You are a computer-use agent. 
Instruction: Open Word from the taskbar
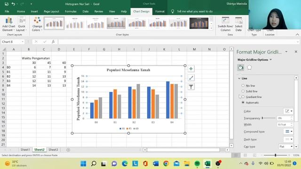156,164
